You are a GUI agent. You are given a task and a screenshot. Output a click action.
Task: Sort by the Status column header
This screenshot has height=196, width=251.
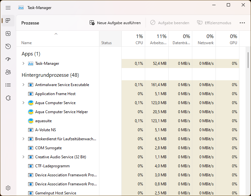click(x=106, y=43)
